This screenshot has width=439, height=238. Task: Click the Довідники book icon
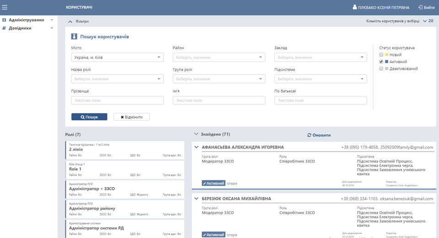point(4,28)
